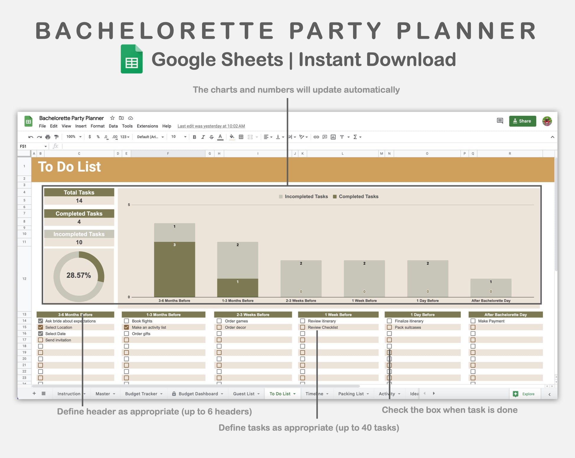
Task: Toggle bold formatting
Action: click(x=194, y=137)
